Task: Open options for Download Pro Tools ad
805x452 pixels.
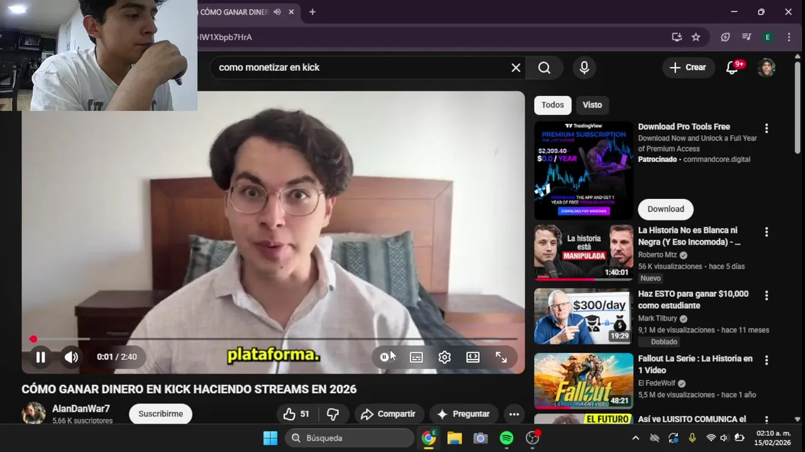Action: [x=766, y=128]
